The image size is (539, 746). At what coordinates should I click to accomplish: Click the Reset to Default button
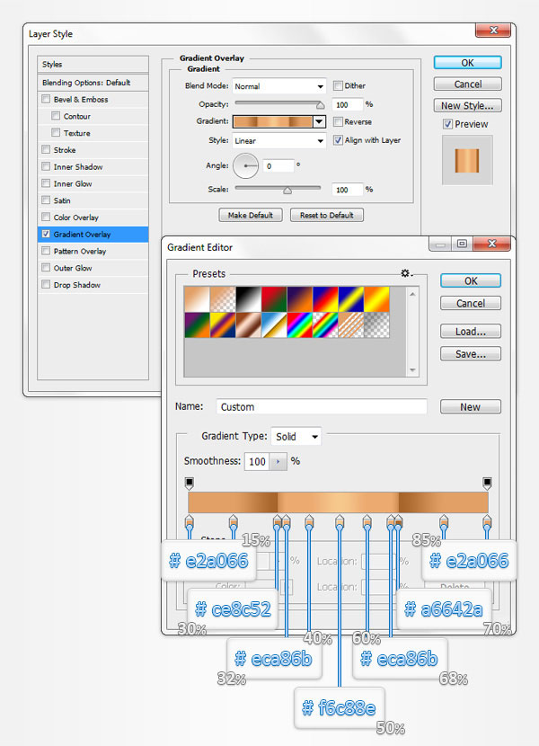(327, 215)
